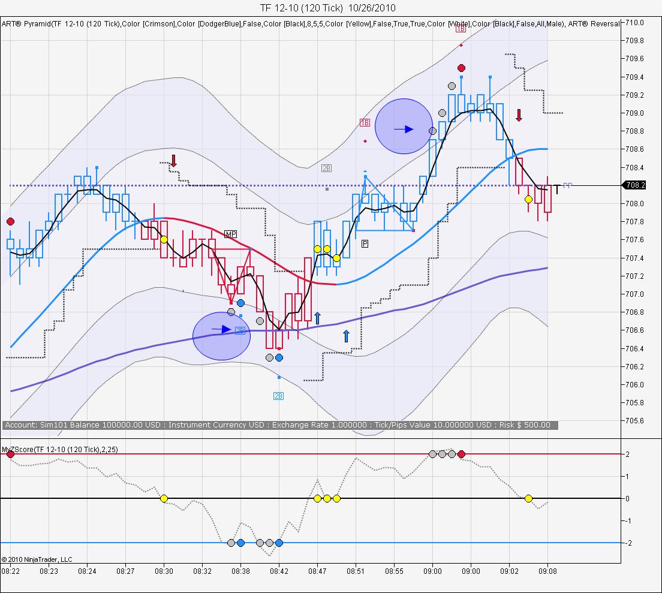The image size is (662, 593).
Task: Click the blue dot beside the red triangle pattern low
Action: [x=240, y=303]
